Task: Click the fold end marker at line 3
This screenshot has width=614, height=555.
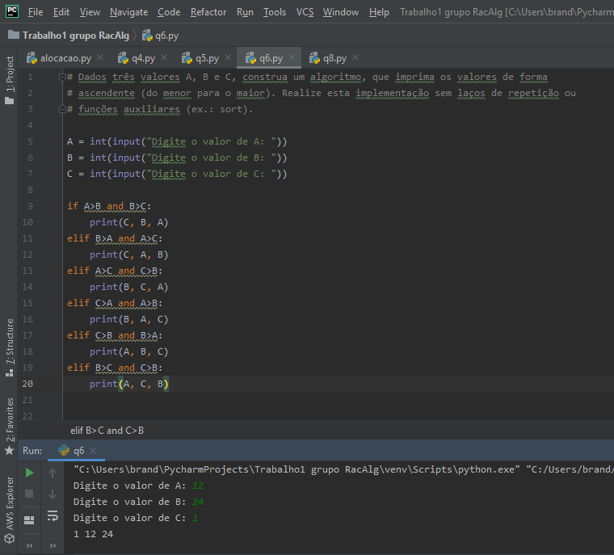Action: [62, 109]
